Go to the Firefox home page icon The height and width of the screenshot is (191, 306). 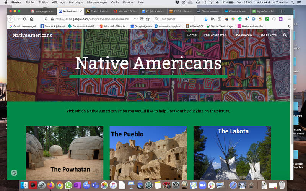pos(31,19)
